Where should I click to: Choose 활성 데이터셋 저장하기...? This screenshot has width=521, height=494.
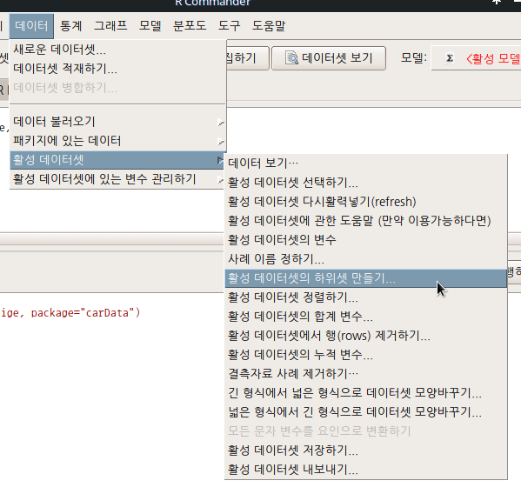pyautogui.click(x=366, y=451)
